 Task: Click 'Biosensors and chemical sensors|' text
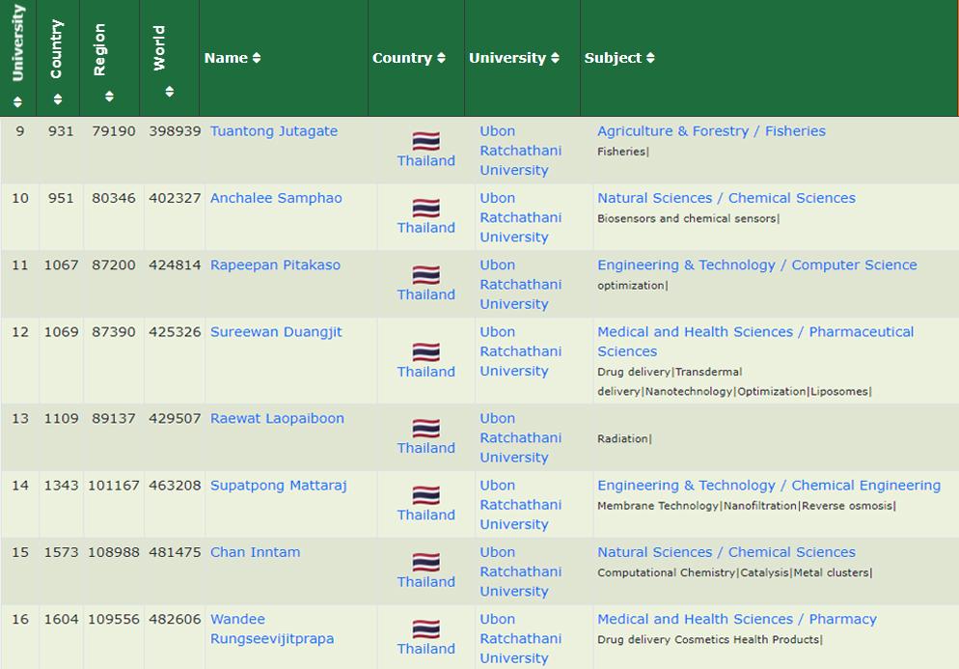689,218
